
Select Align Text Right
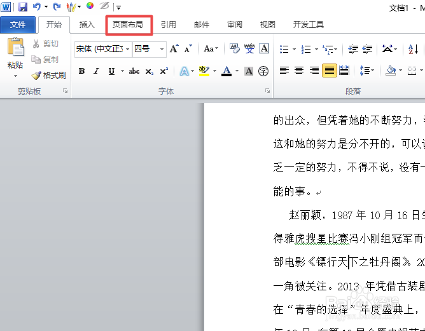[x=314, y=71]
